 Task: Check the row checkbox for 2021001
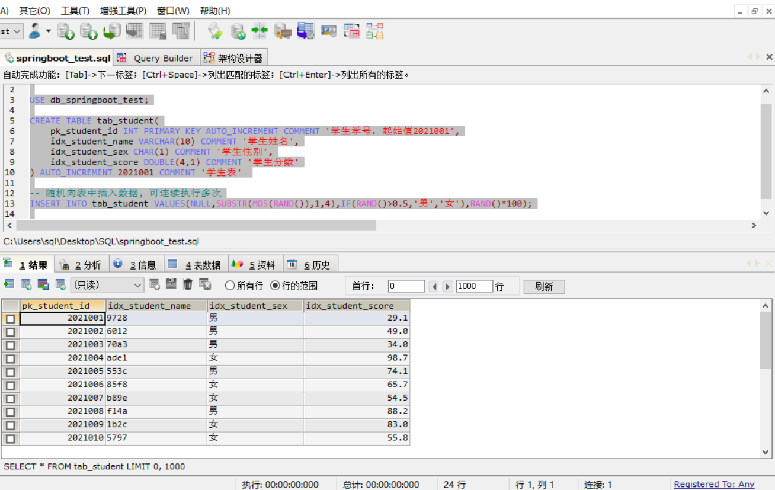(10, 318)
